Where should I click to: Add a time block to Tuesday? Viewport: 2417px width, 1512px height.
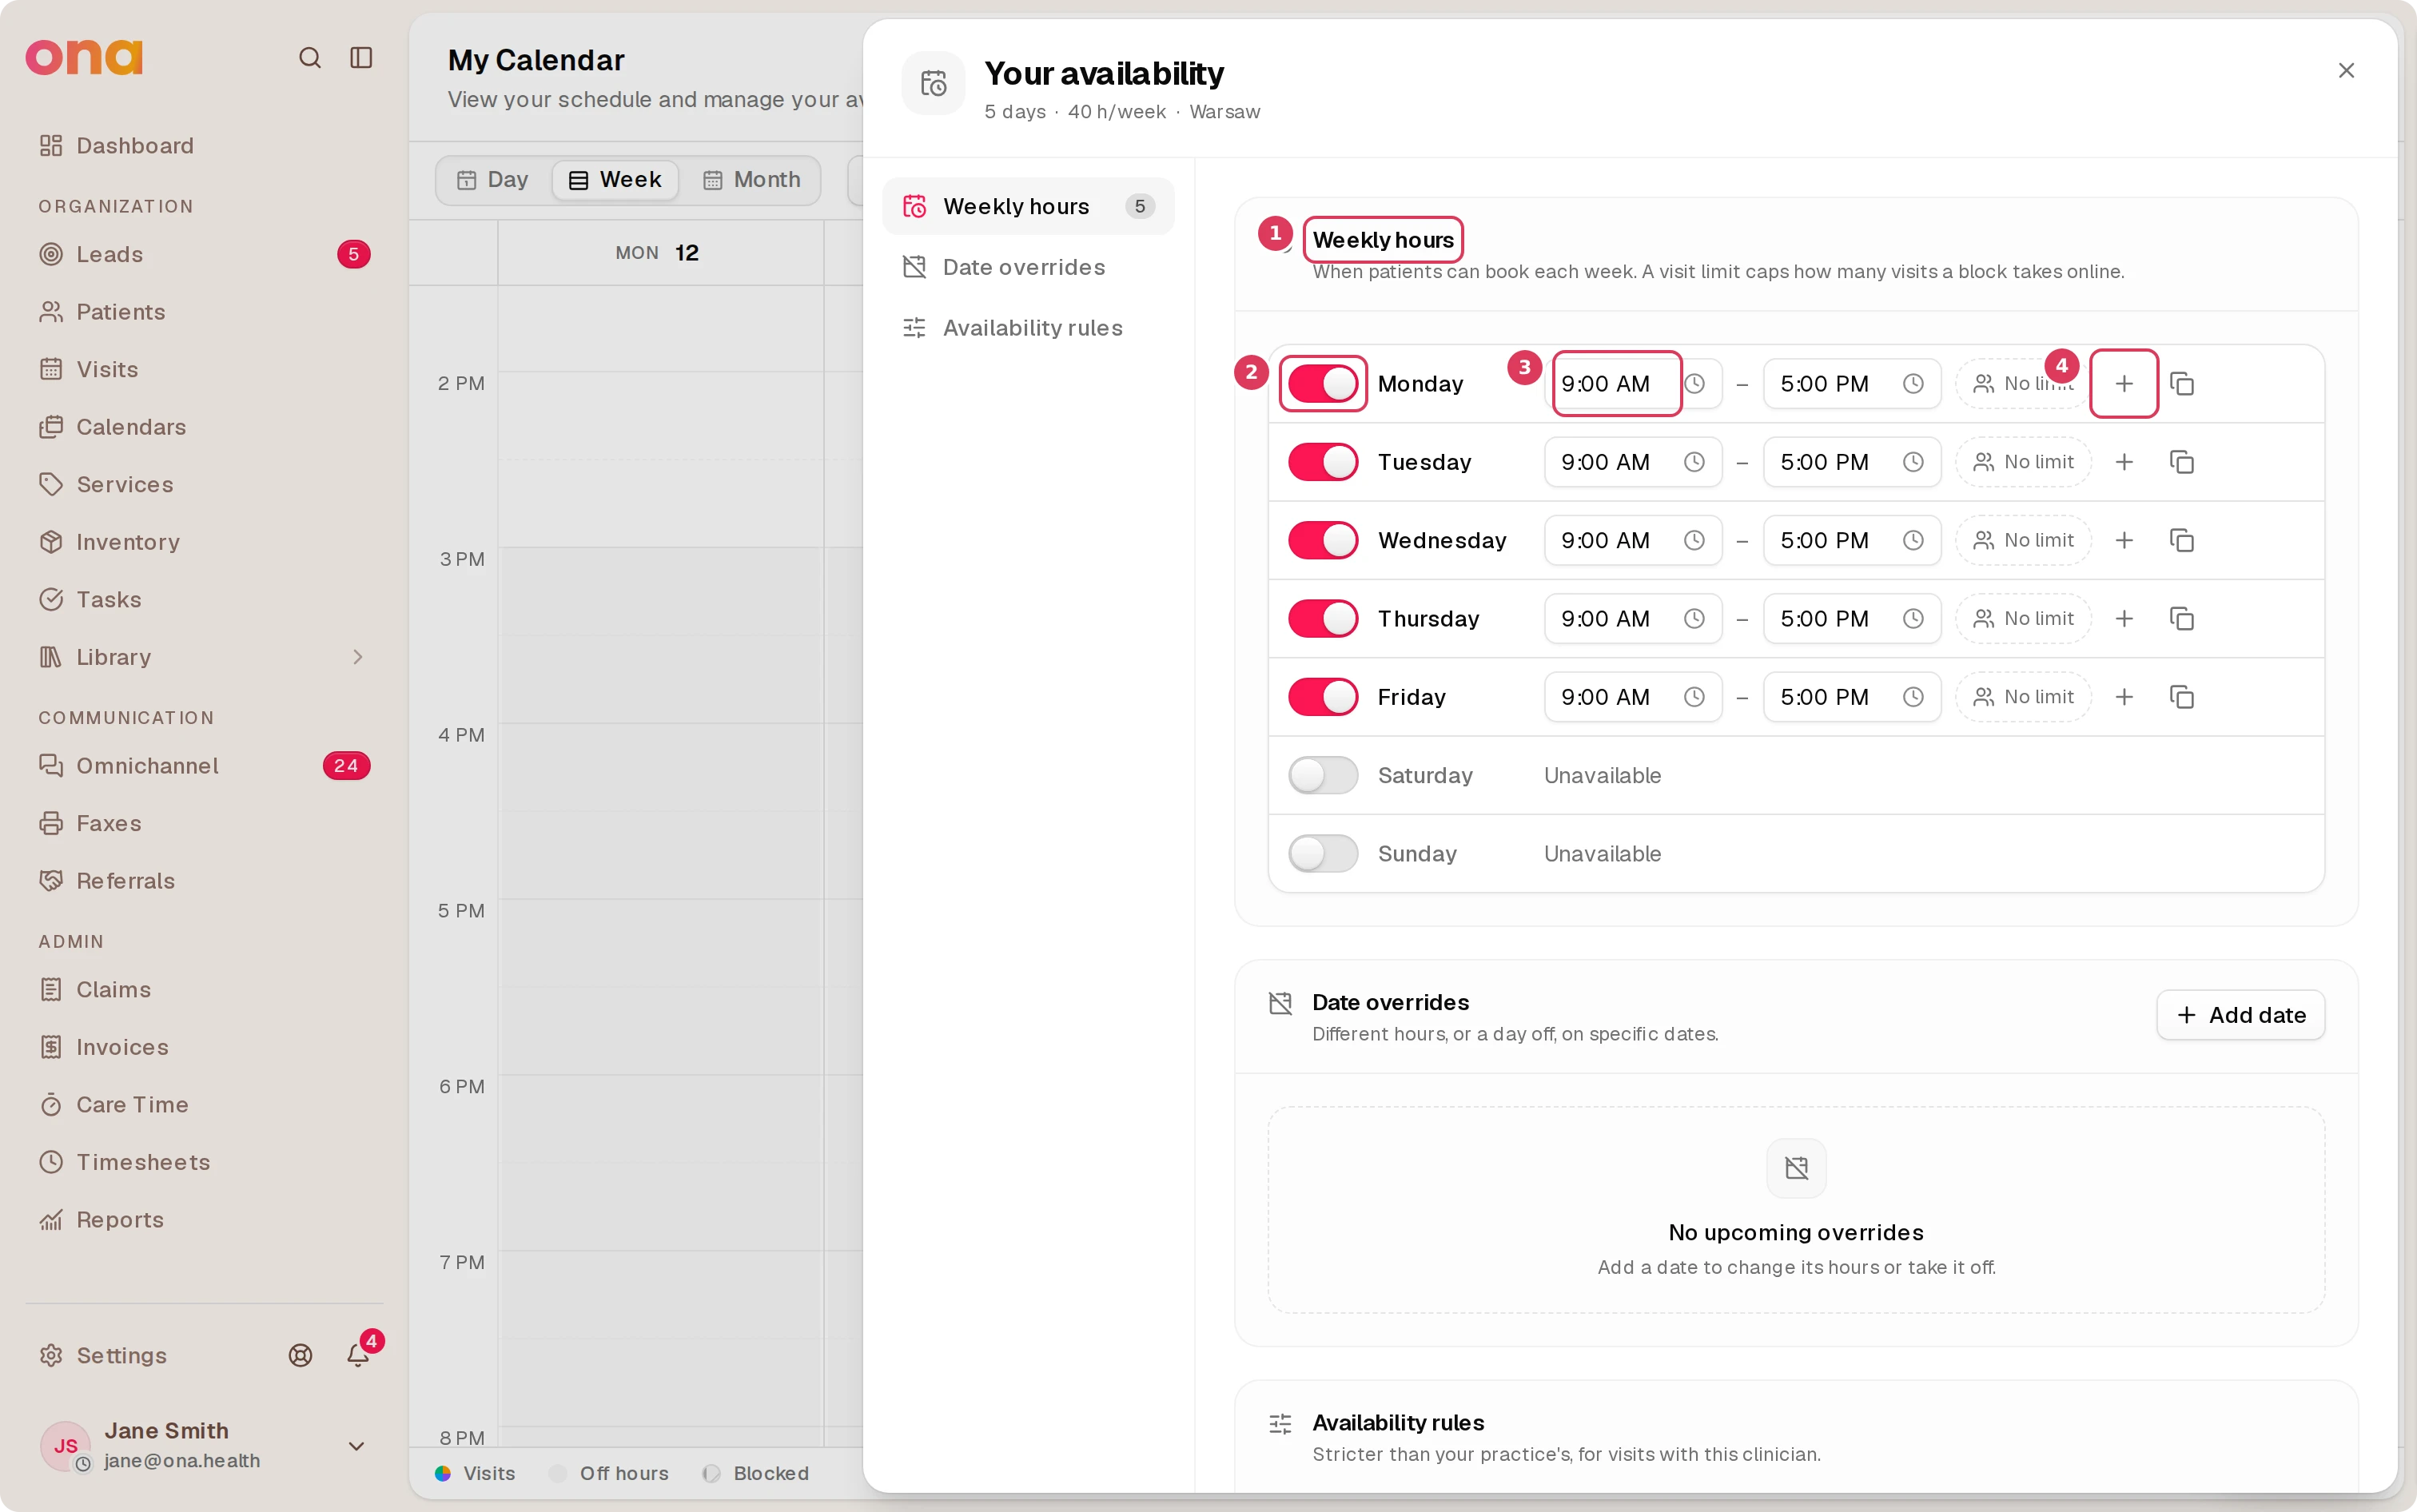tap(2124, 462)
